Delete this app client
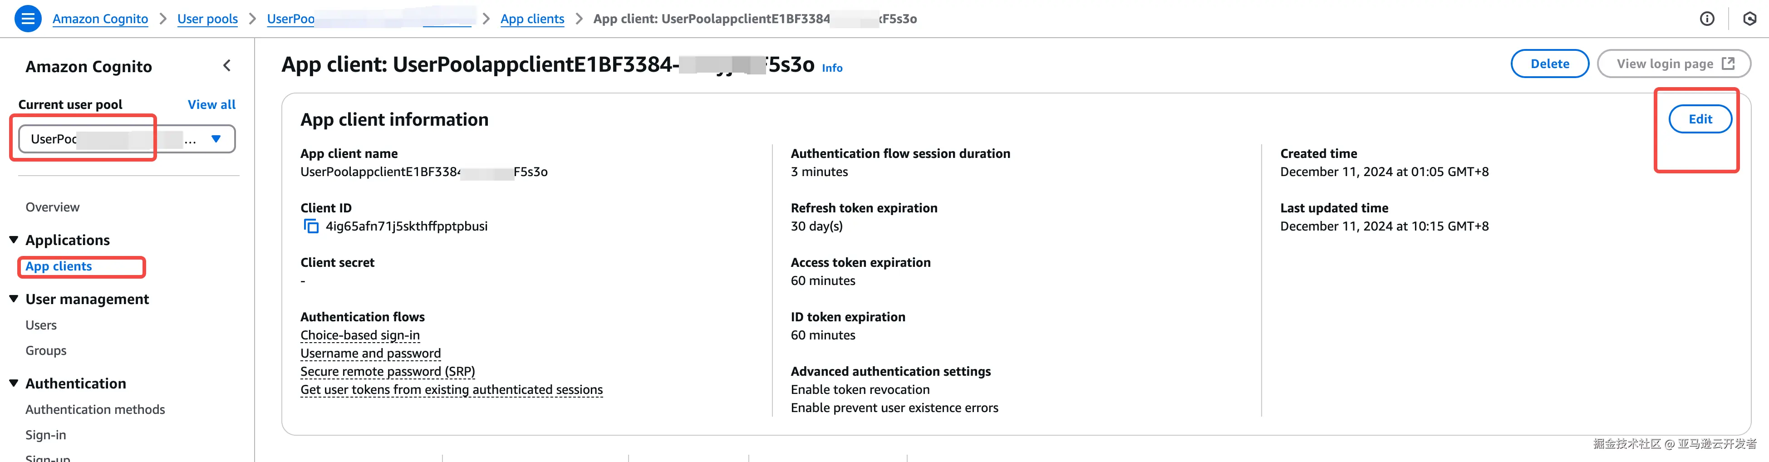 coord(1549,64)
